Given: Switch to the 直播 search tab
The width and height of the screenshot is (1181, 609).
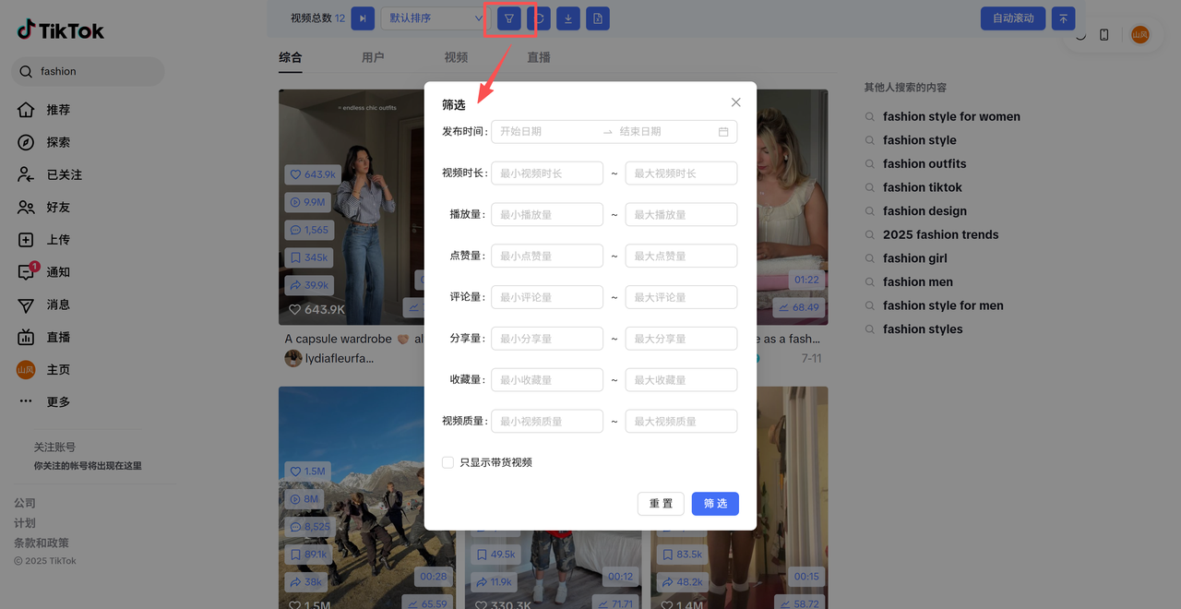Looking at the screenshot, I should click(x=539, y=57).
